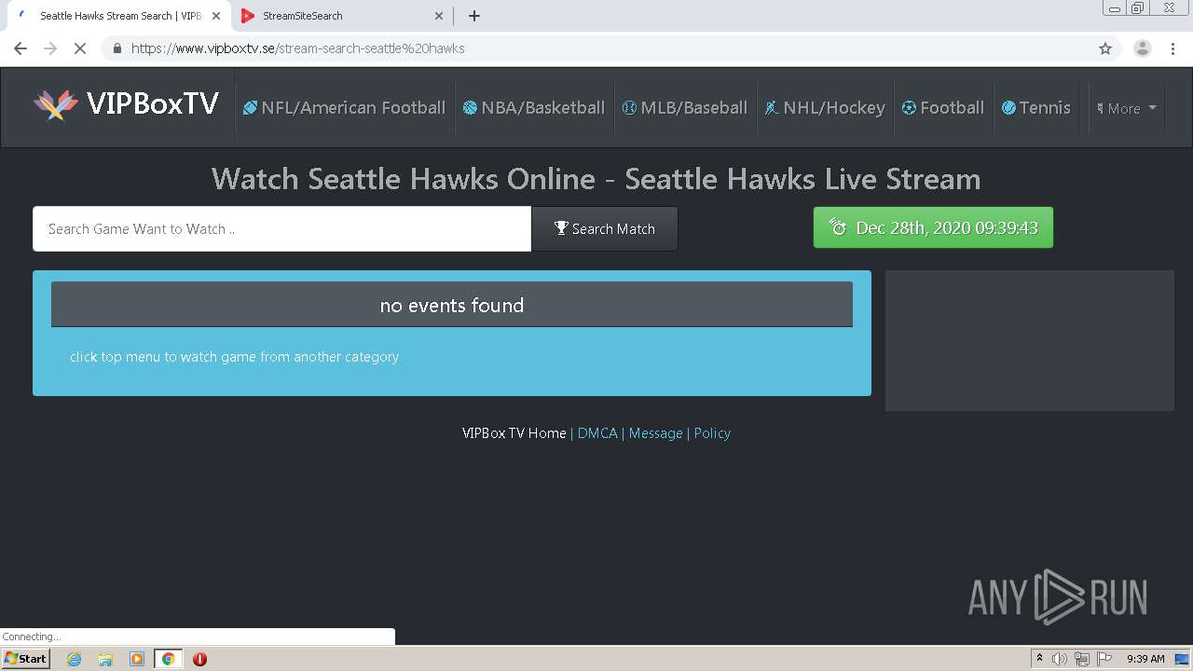View site information lock icon
This screenshot has height=671, width=1193.
click(117, 48)
